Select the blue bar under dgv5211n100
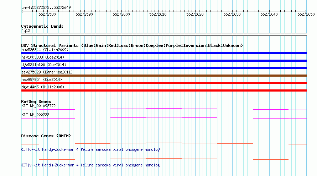Image resolution: width=317 pixels, height=176 pixels. pos(164,68)
